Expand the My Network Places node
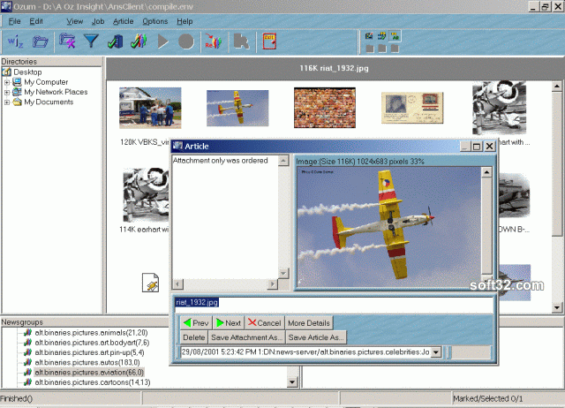Screen dimensions: 565x408 click(x=7, y=92)
